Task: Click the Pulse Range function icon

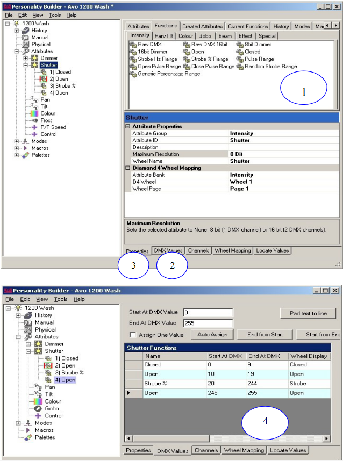Action: tap(240, 59)
